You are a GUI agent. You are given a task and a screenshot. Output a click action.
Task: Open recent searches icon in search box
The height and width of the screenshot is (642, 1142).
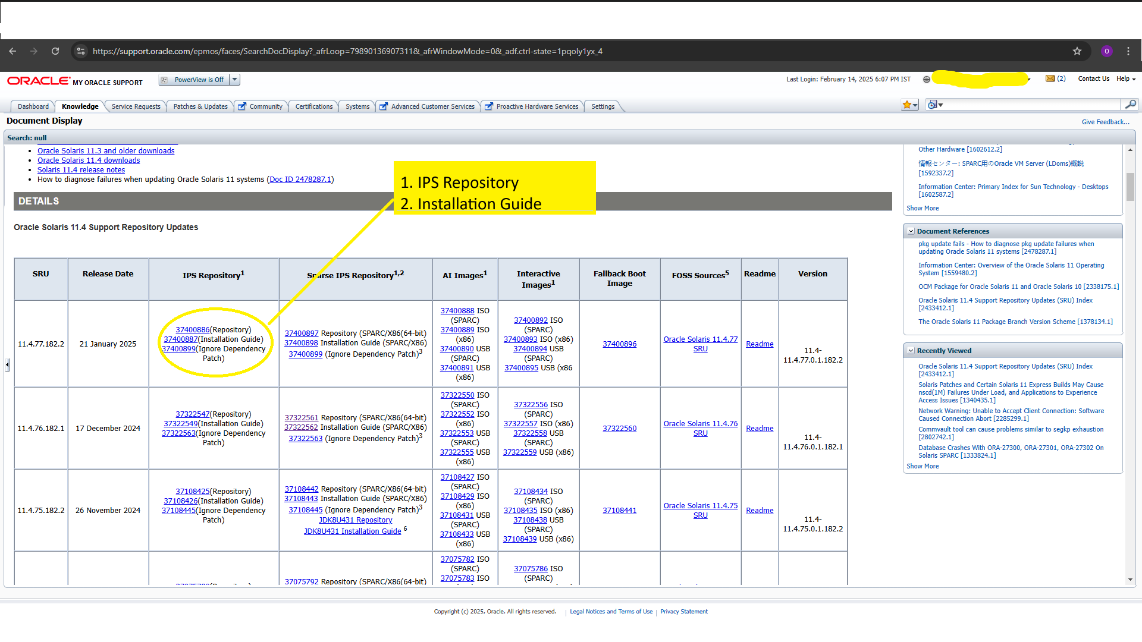pyautogui.click(x=935, y=105)
